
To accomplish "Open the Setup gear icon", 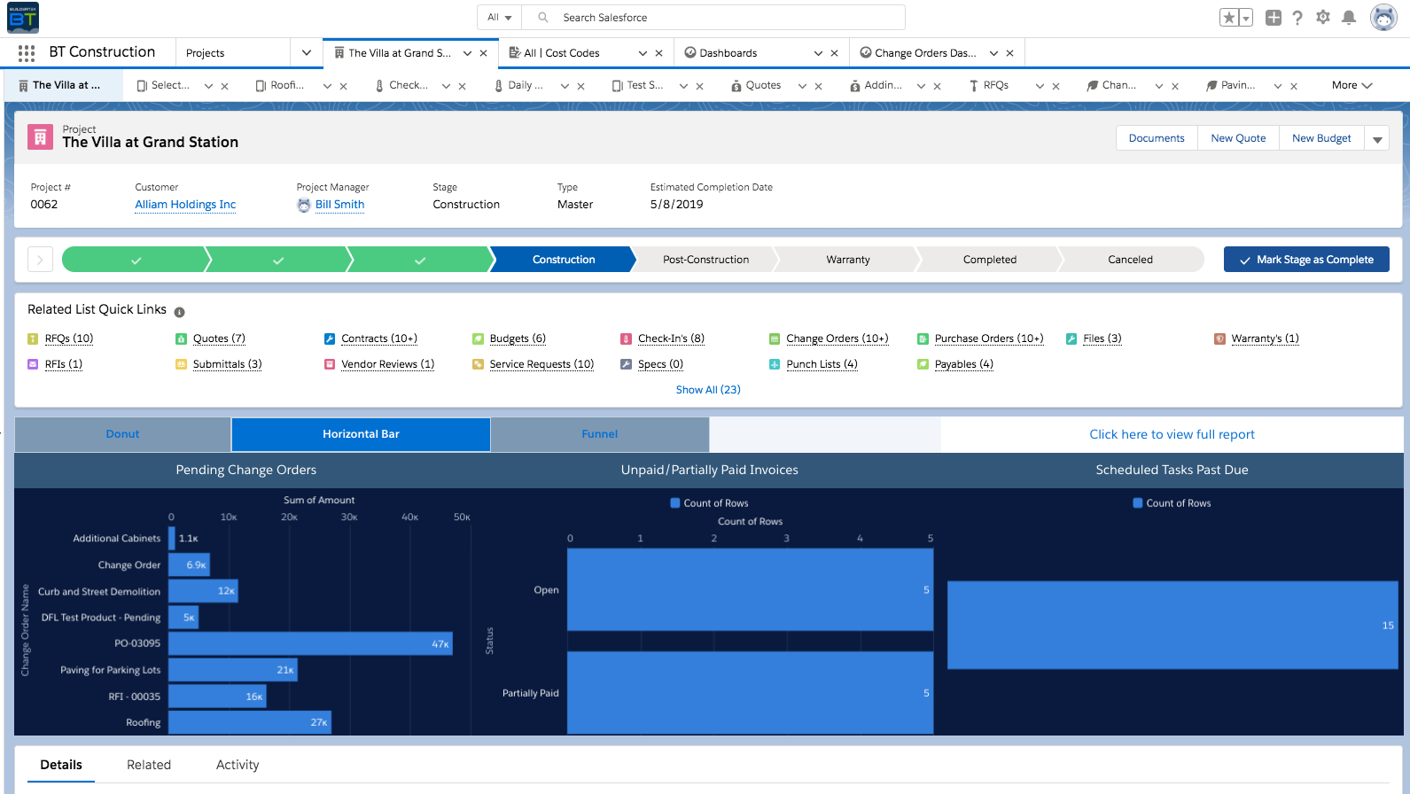I will click(x=1323, y=18).
